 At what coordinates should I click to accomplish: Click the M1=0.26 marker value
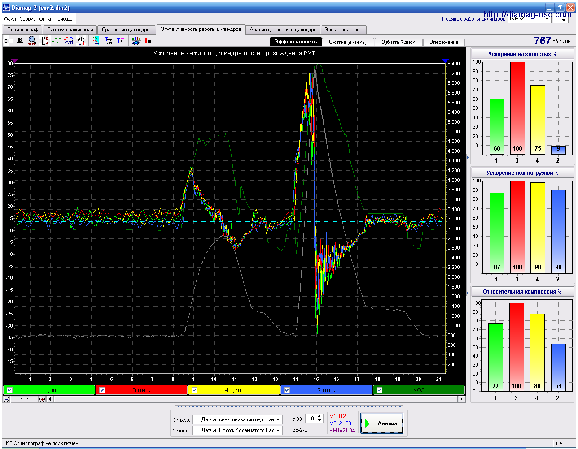coord(339,416)
